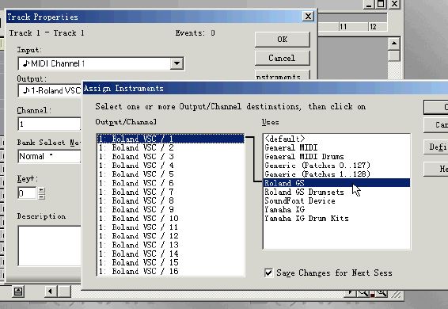Choose Yamaha XG instrument definition
Screen dimensions: 448x309
[x=336, y=210]
